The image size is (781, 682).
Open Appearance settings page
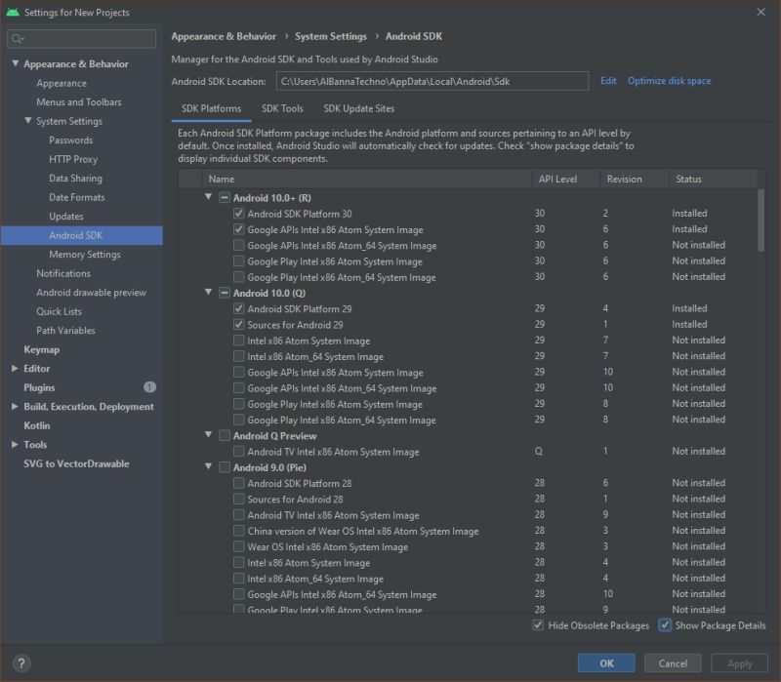(x=62, y=83)
